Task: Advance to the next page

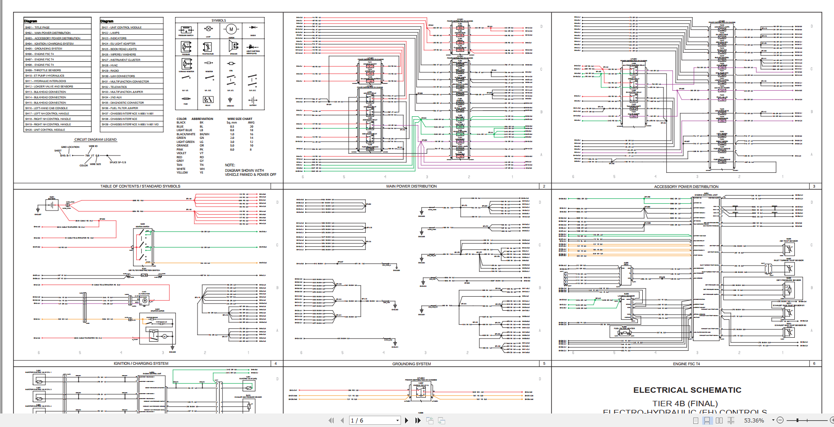Action: (406, 420)
